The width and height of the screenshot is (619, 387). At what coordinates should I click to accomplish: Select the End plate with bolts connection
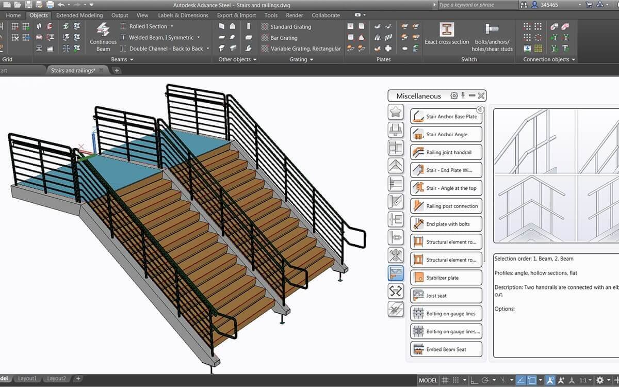click(x=446, y=223)
